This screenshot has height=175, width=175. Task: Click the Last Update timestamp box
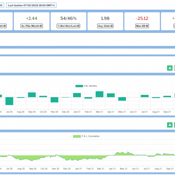[x=31, y=5]
